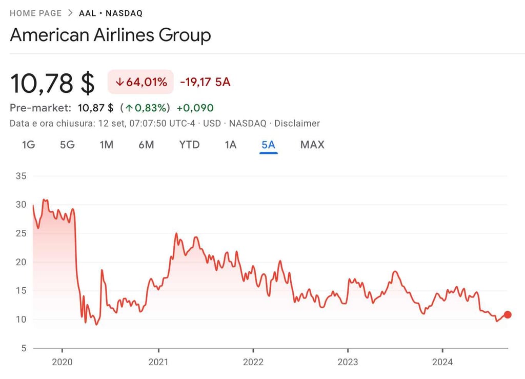525x379 pixels.
Task: Open the Disclaimer link
Action: 298,123
